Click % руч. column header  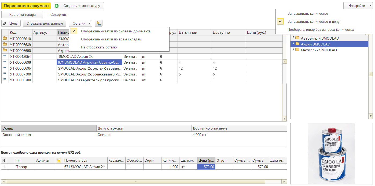[x=224, y=161]
